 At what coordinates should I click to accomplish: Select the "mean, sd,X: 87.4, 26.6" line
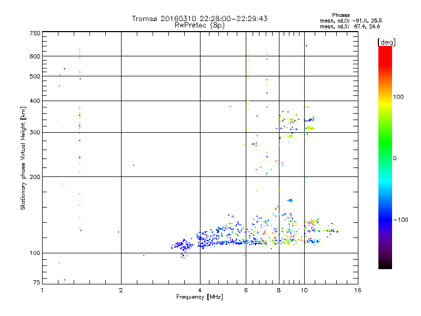click(x=350, y=26)
